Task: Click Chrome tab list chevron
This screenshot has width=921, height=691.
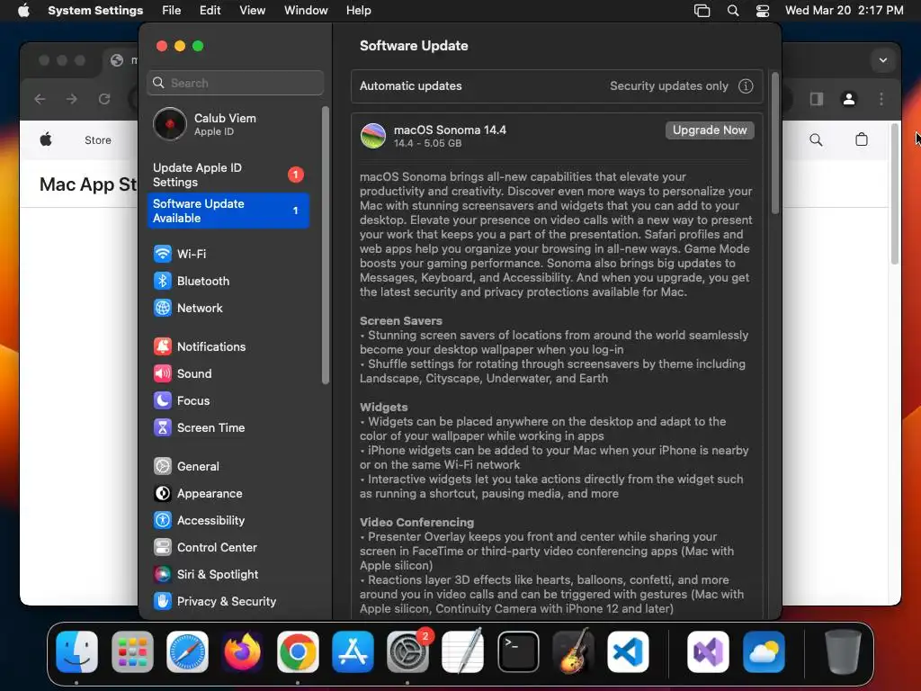Action: click(883, 60)
